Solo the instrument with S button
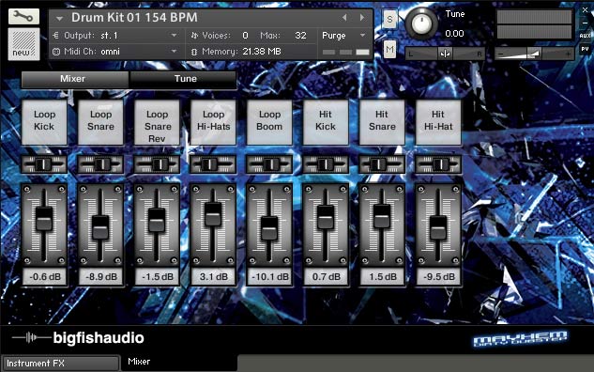The image size is (594, 372). (x=389, y=19)
